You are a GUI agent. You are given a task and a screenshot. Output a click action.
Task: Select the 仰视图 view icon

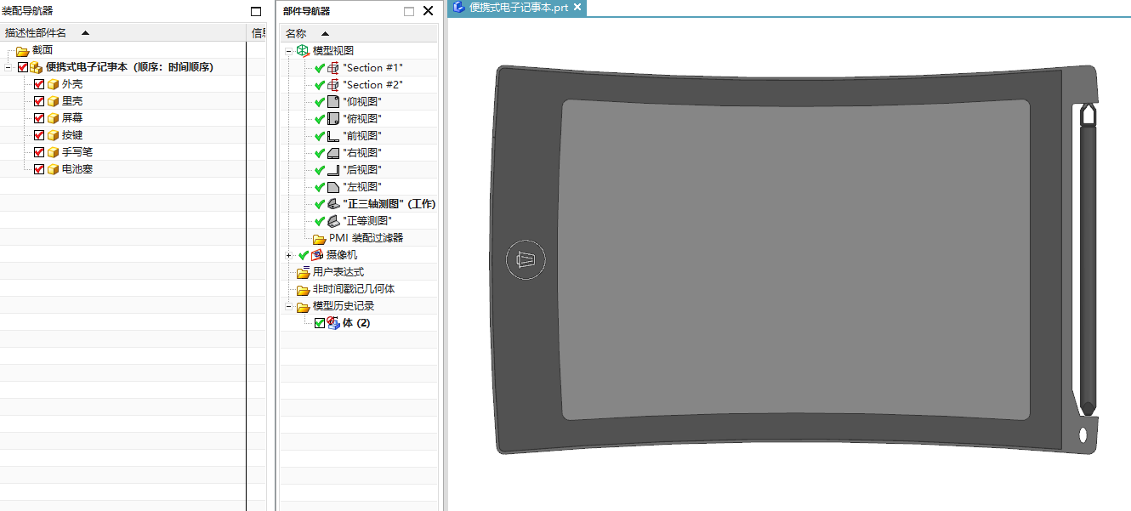[x=333, y=102]
